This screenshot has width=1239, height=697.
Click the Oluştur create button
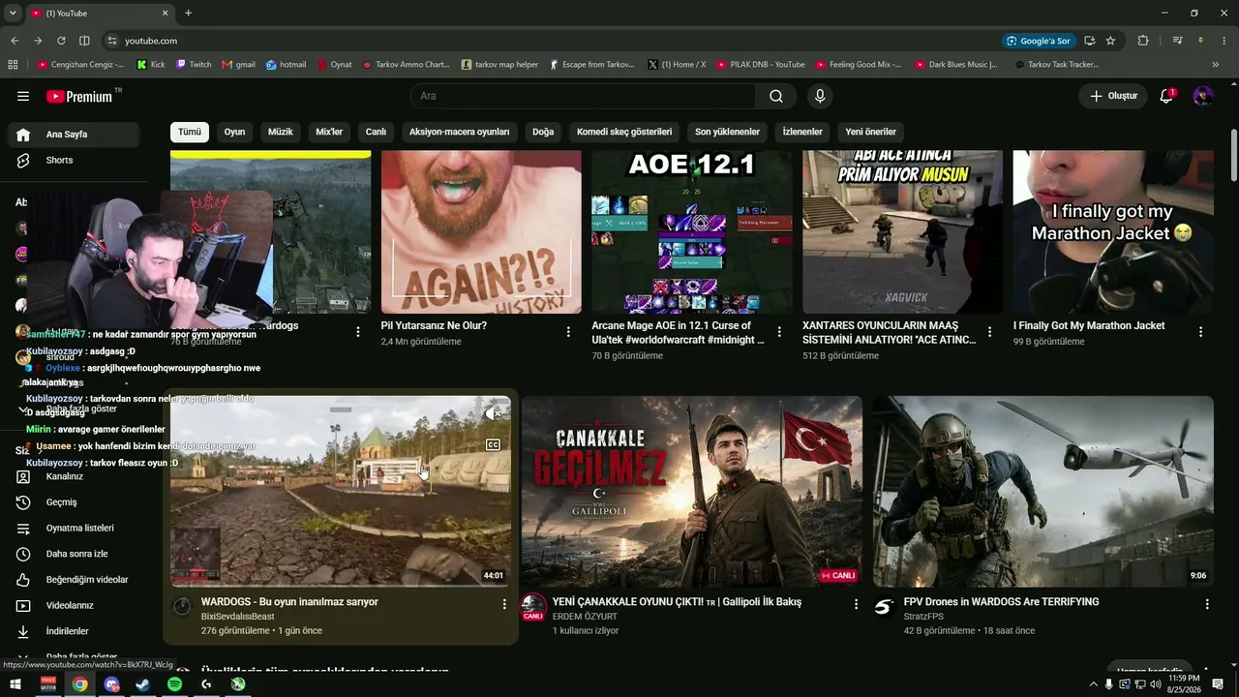1113,96
